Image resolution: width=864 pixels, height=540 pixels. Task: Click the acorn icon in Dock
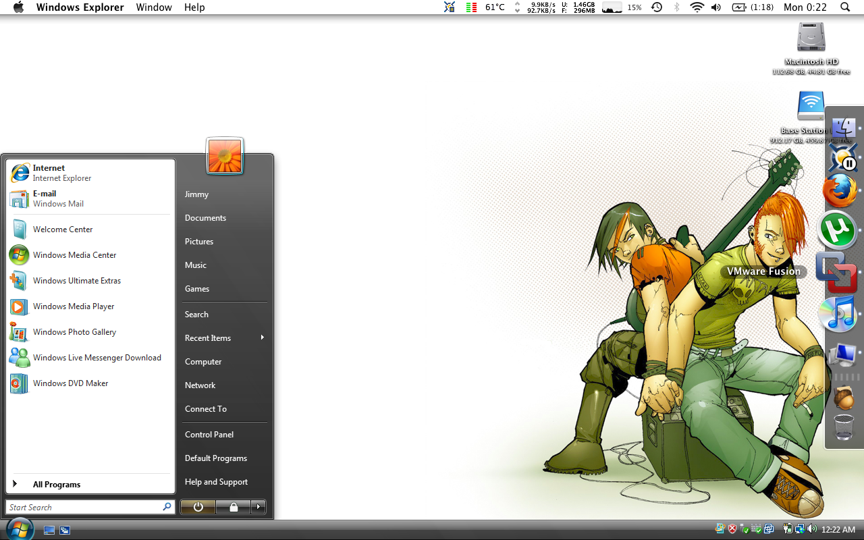pyautogui.click(x=844, y=398)
